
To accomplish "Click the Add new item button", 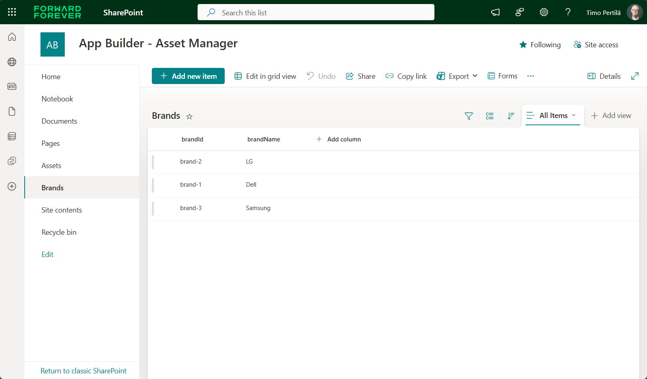I will point(188,76).
